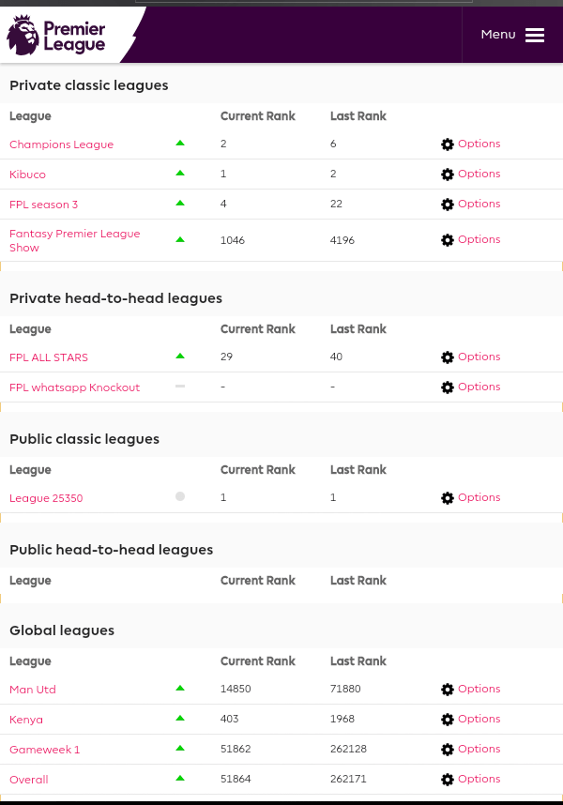Click the gray dot indicator for League 25350
Screen dimensions: 563x805
tap(179, 496)
